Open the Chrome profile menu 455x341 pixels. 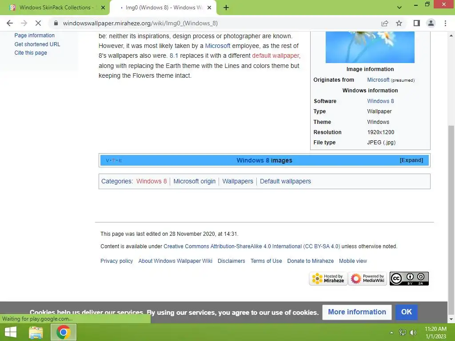431,23
